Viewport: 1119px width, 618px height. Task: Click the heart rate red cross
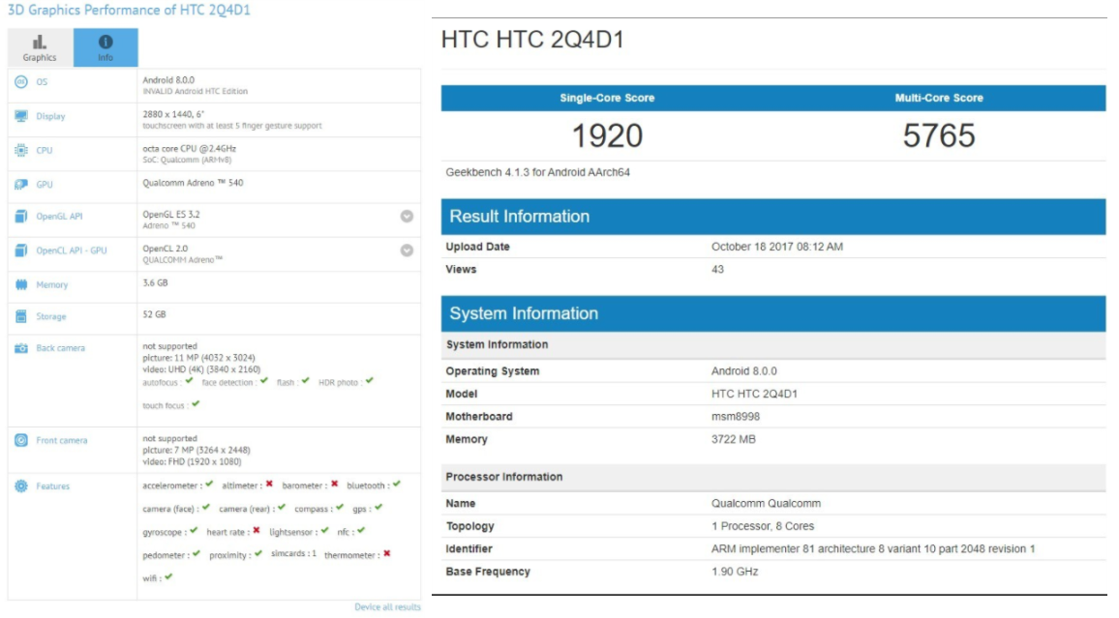[257, 530]
